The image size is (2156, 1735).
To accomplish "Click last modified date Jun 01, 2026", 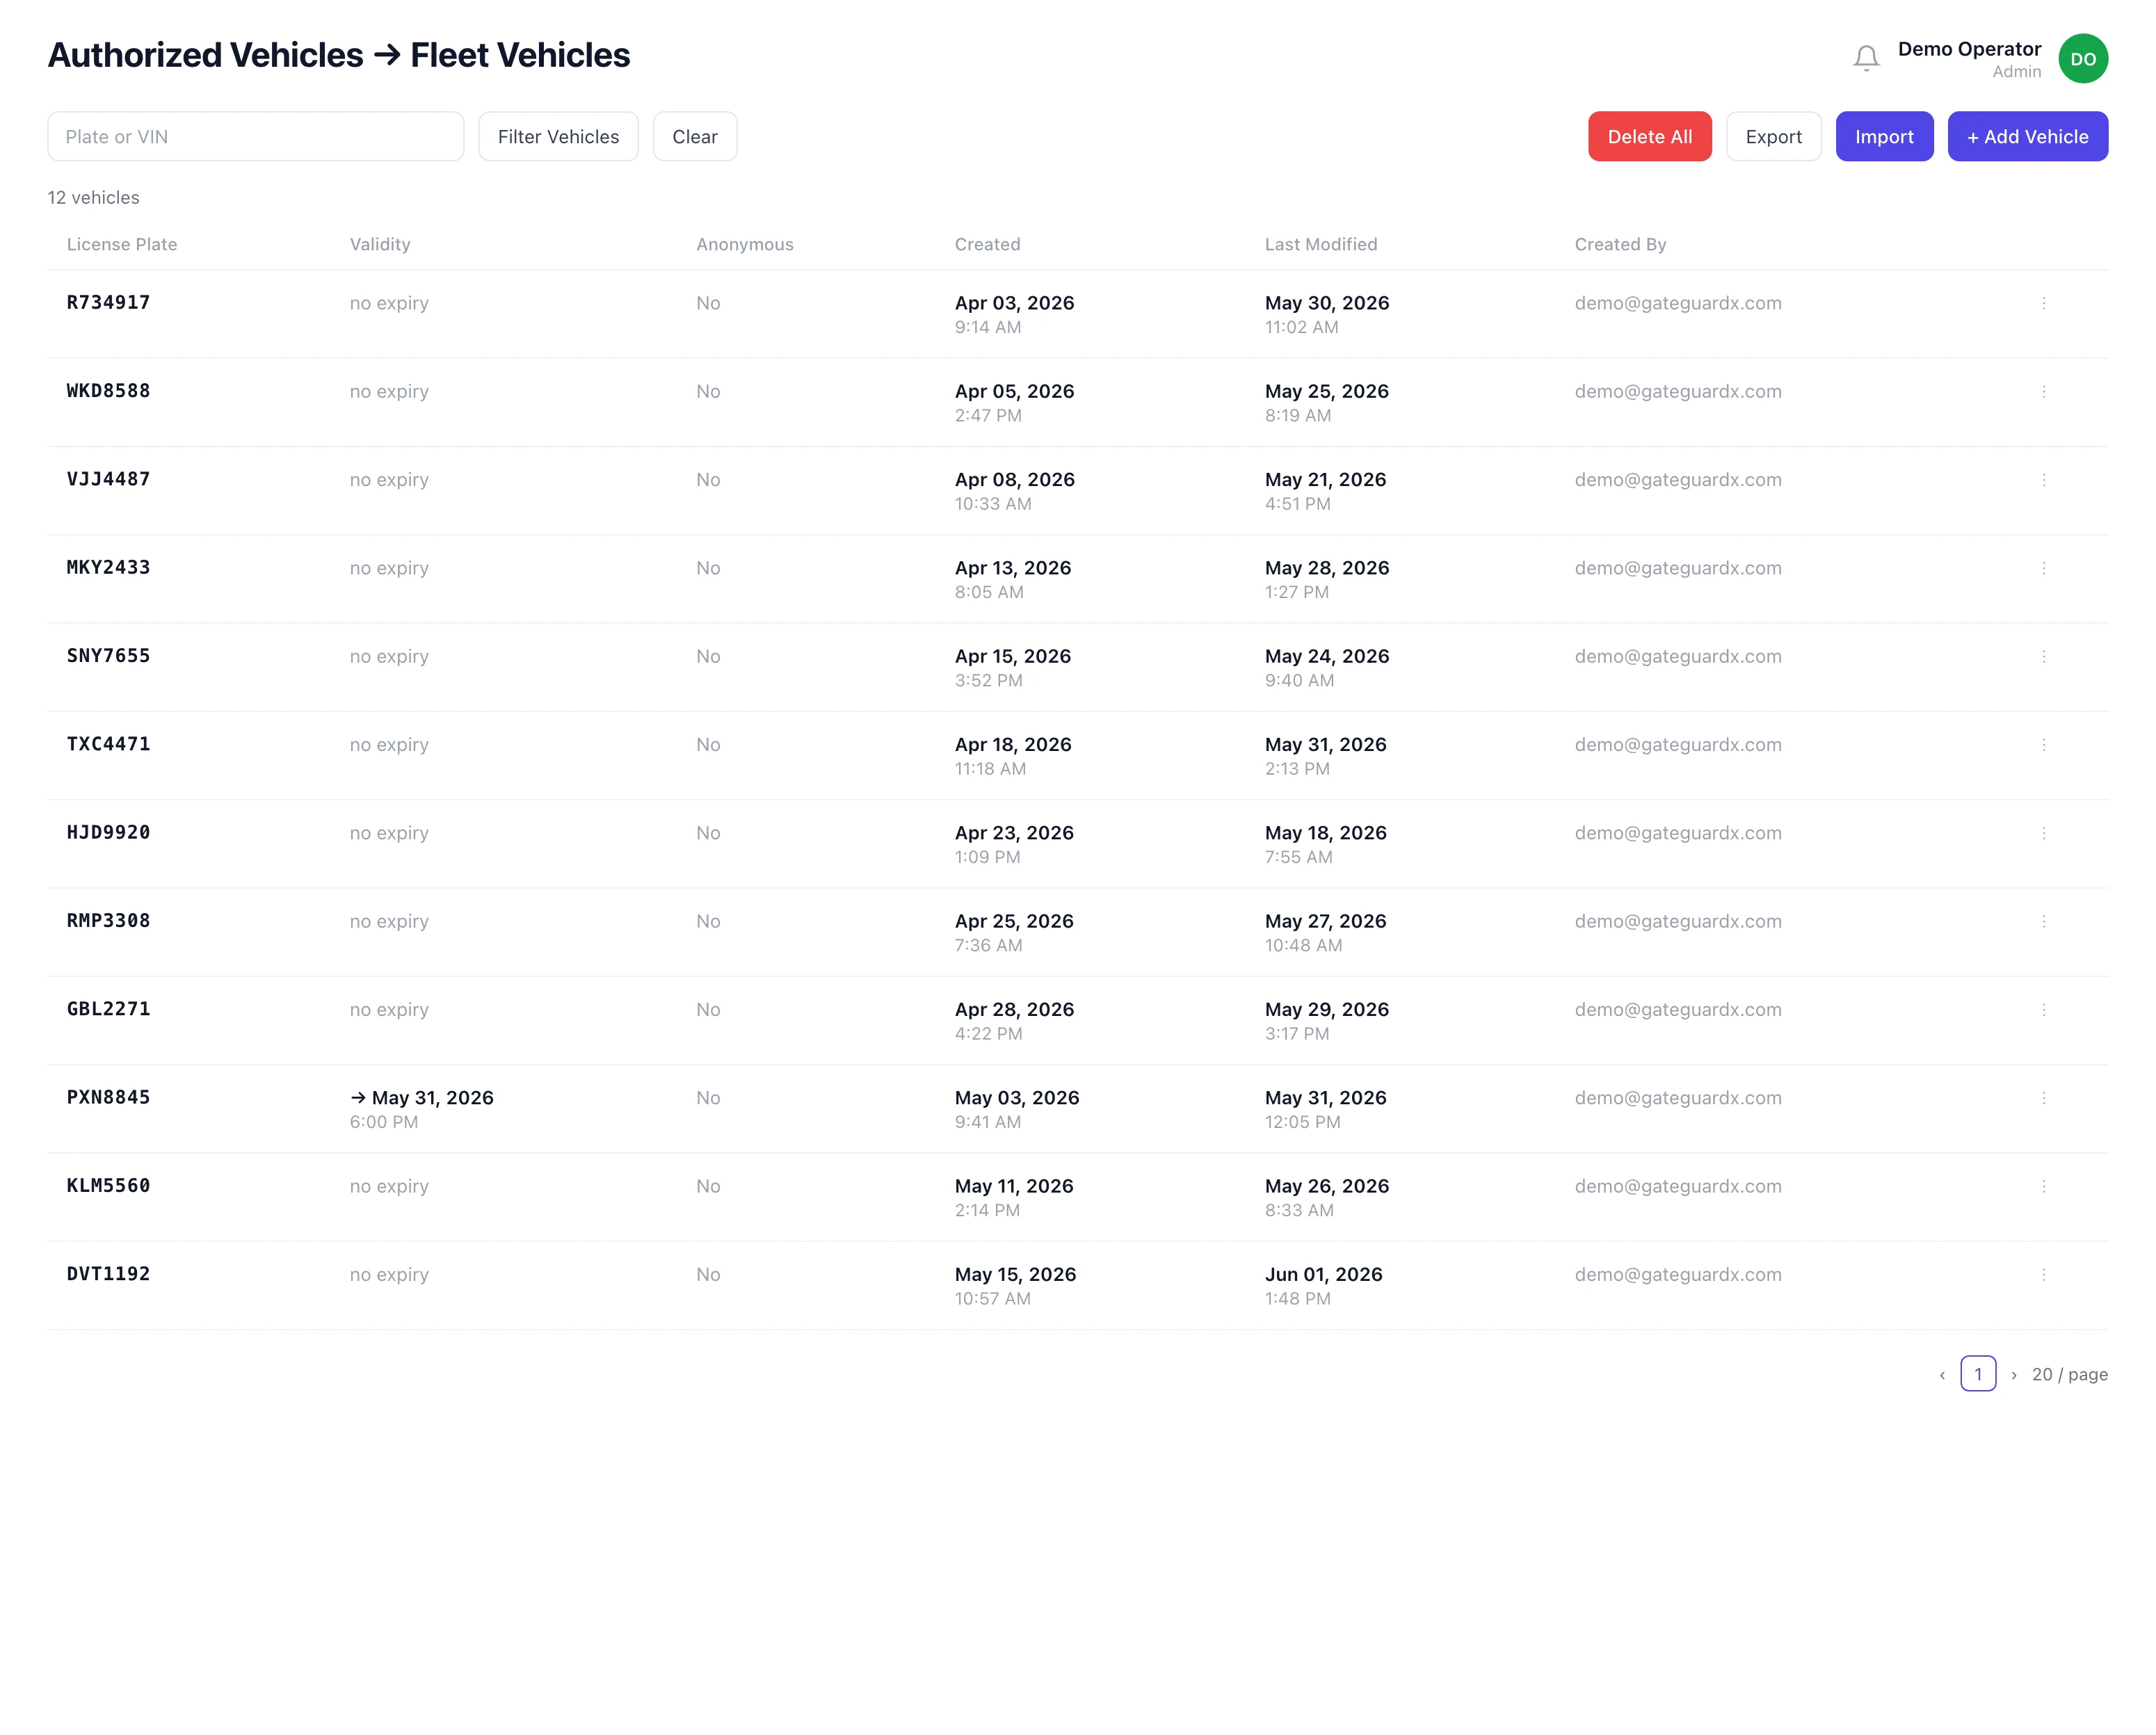I will (x=1323, y=1275).
